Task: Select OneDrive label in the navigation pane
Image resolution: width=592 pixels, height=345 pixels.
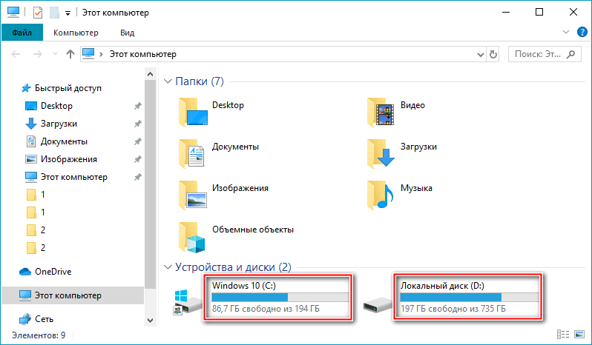Action: [x=53, y=272]
